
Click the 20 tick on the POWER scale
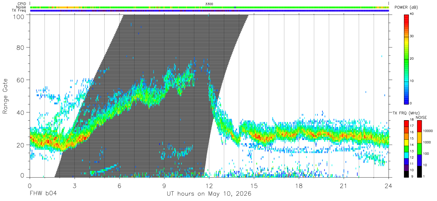412,58
